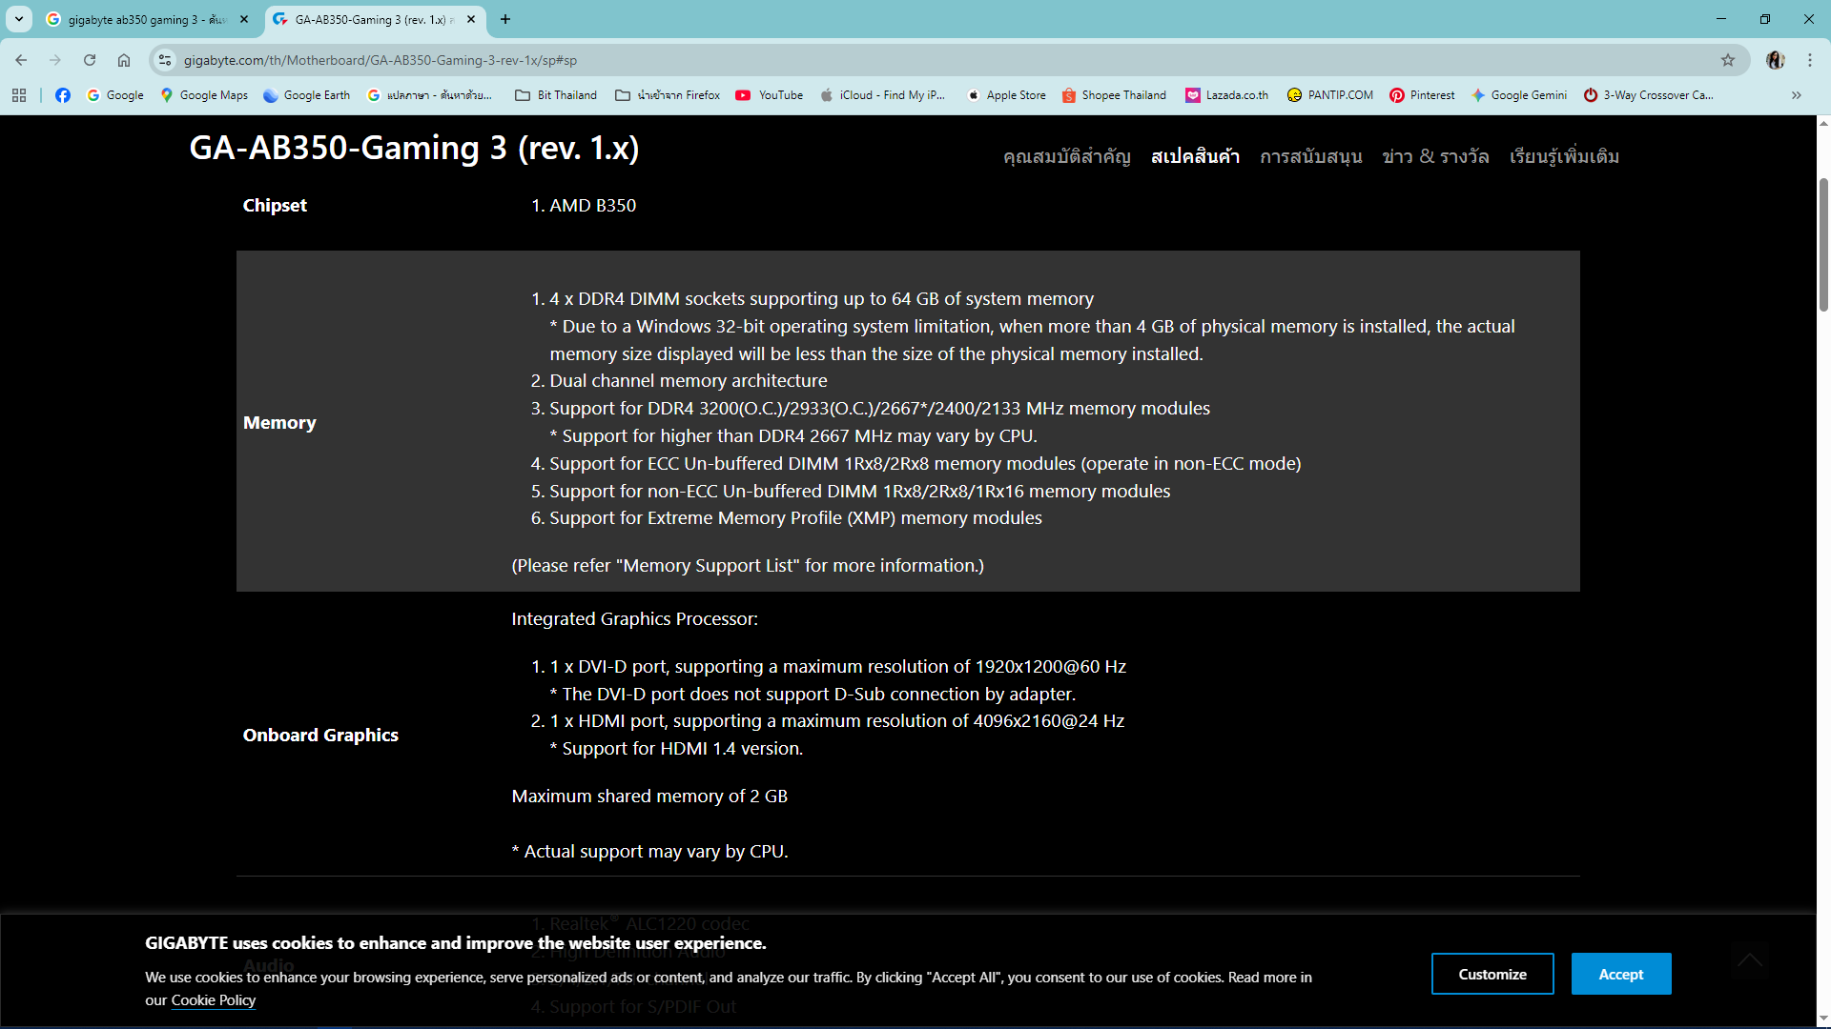Open the Google Maps bookmark
The height and width of the screenshot is (1029, 1831).
click(x=204, y=95)
